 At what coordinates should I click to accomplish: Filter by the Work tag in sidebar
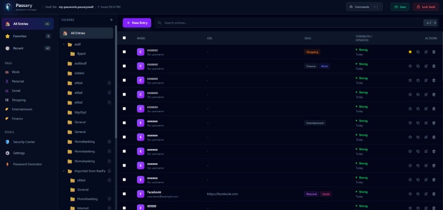(16, 72)
